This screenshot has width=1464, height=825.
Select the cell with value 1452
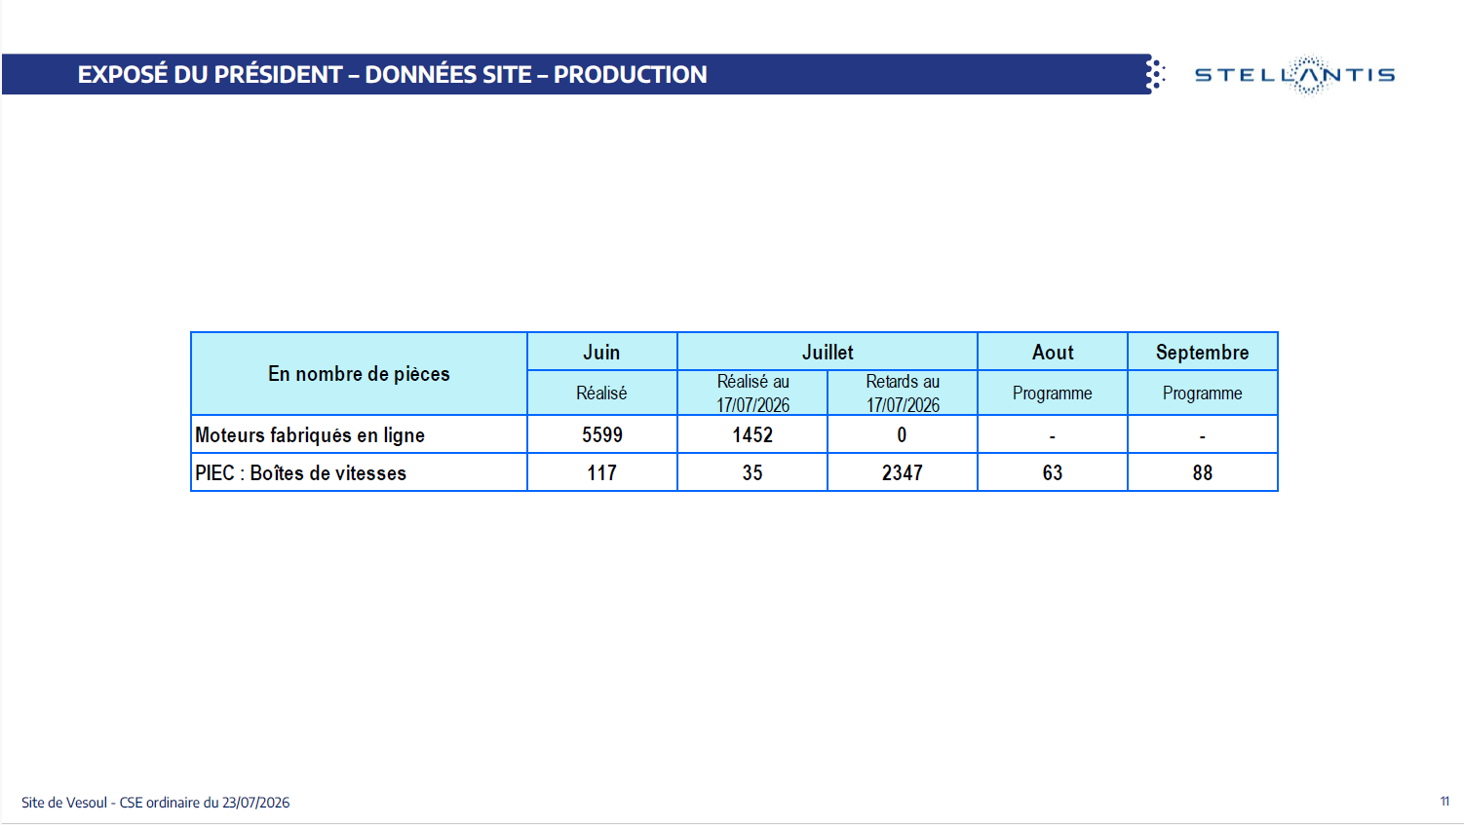pyautogui.click(x=752, y=434)
